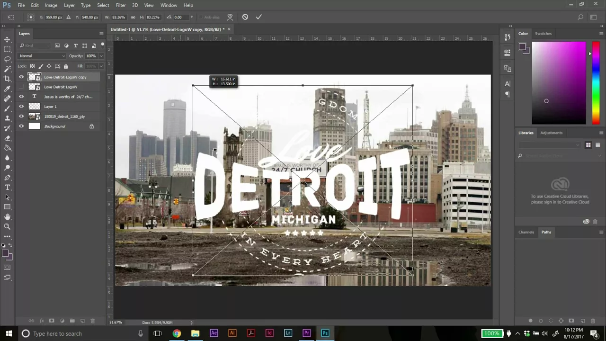Click the hue spectrum slider
The width and height of the screenshot is (606, 341).
click(x=596, y=83)
